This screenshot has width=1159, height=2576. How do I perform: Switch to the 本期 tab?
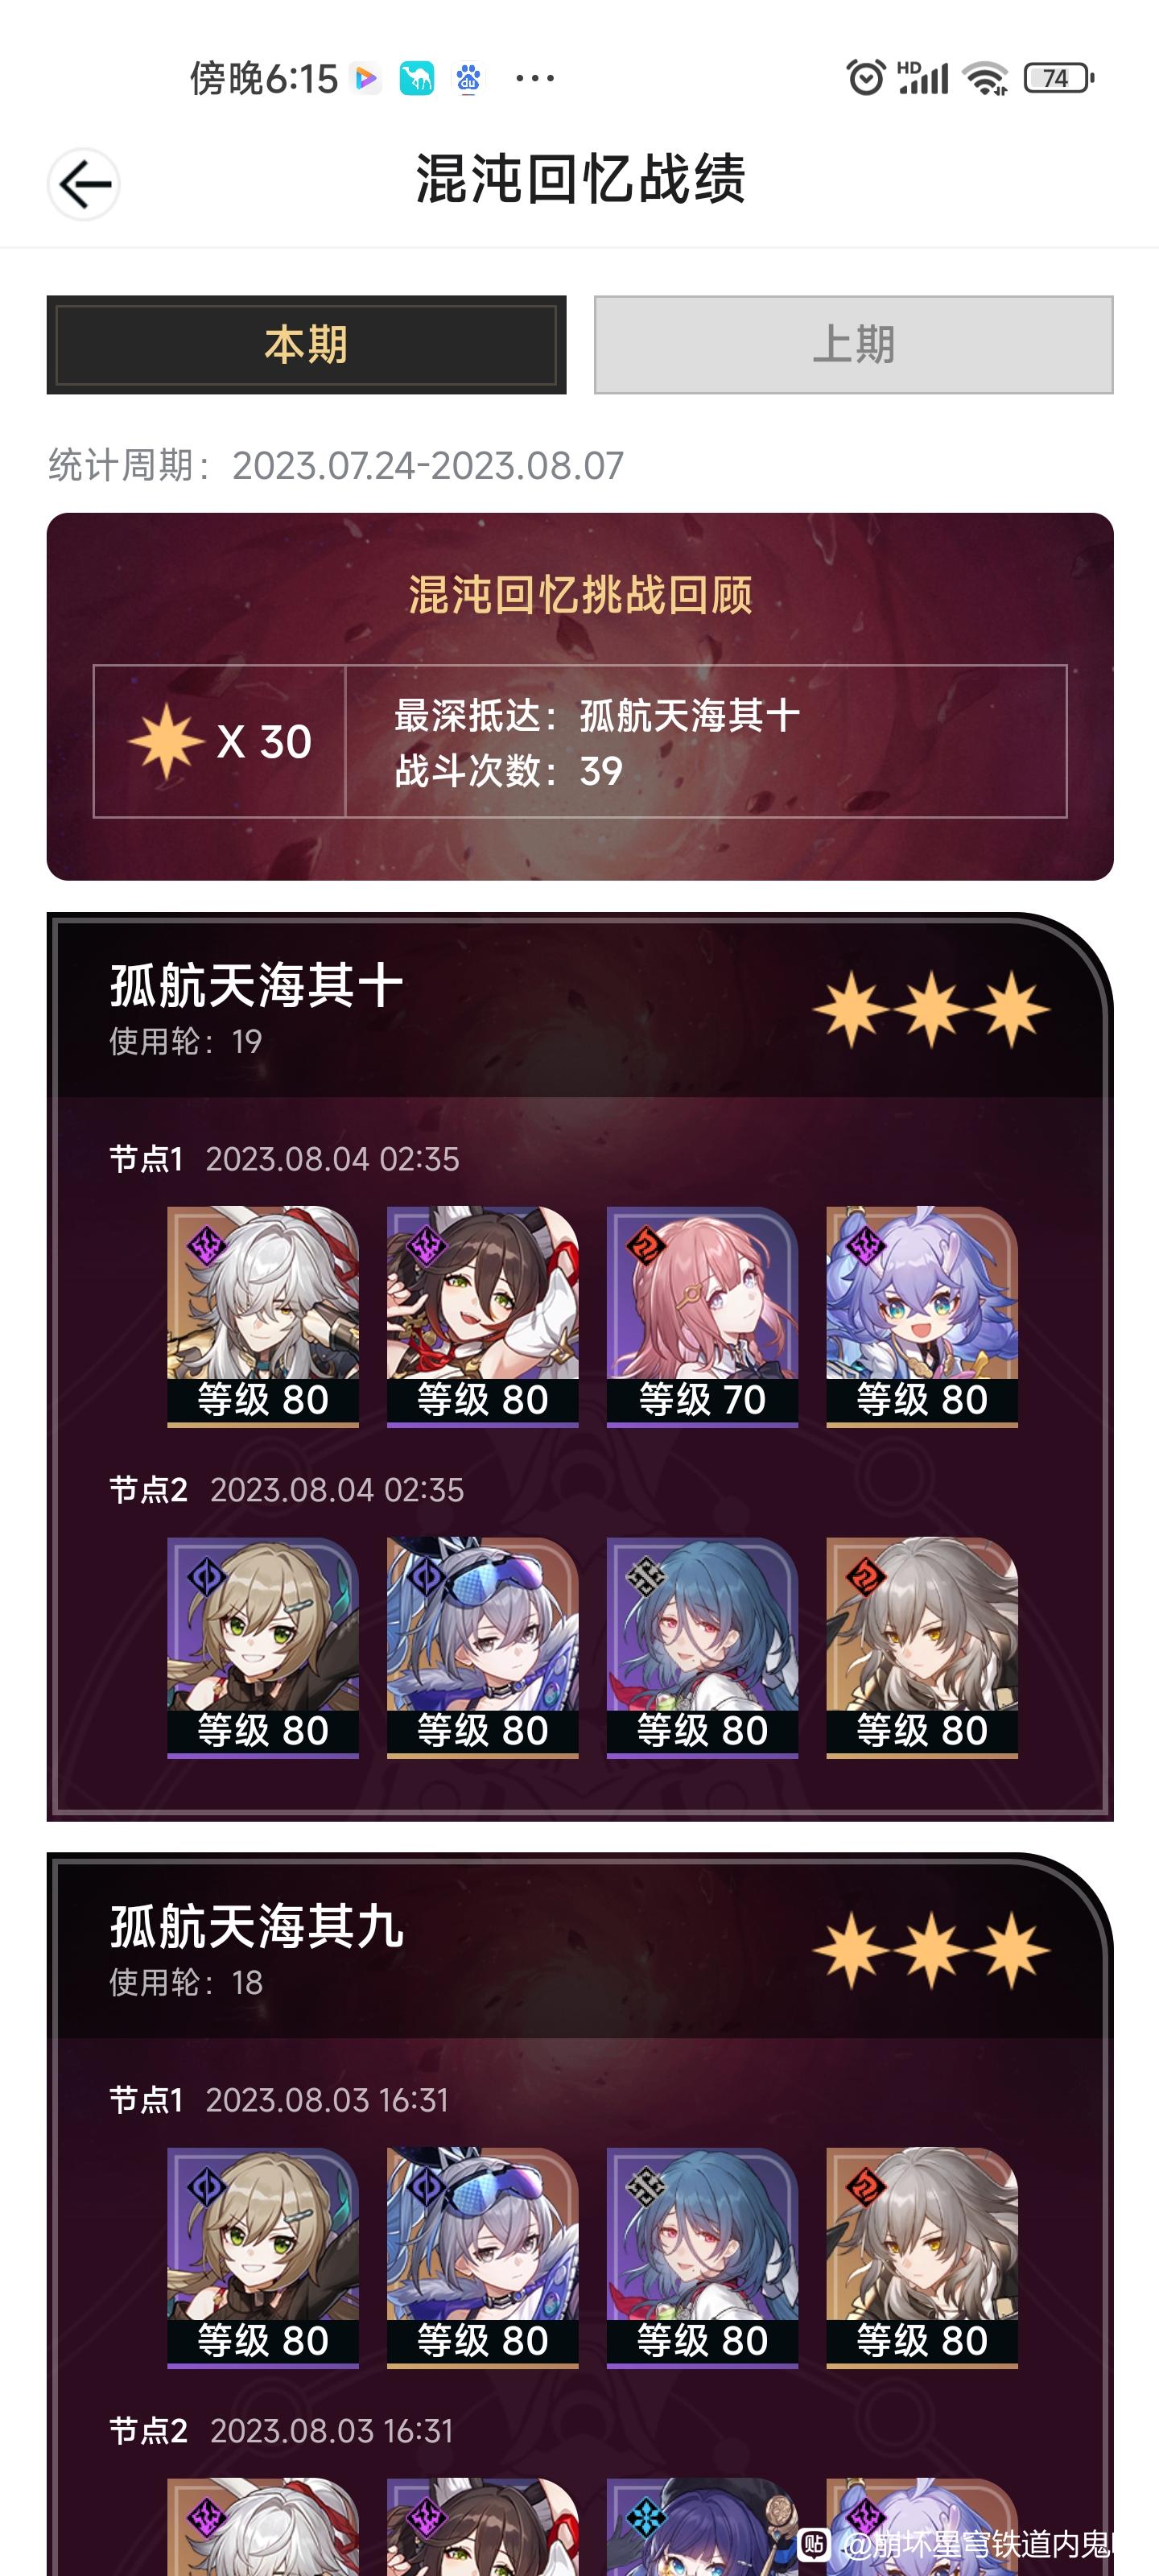[306, 345]
